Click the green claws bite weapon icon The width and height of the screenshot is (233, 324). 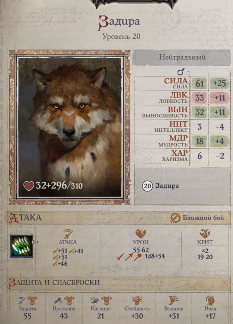[x=22, y=246]
